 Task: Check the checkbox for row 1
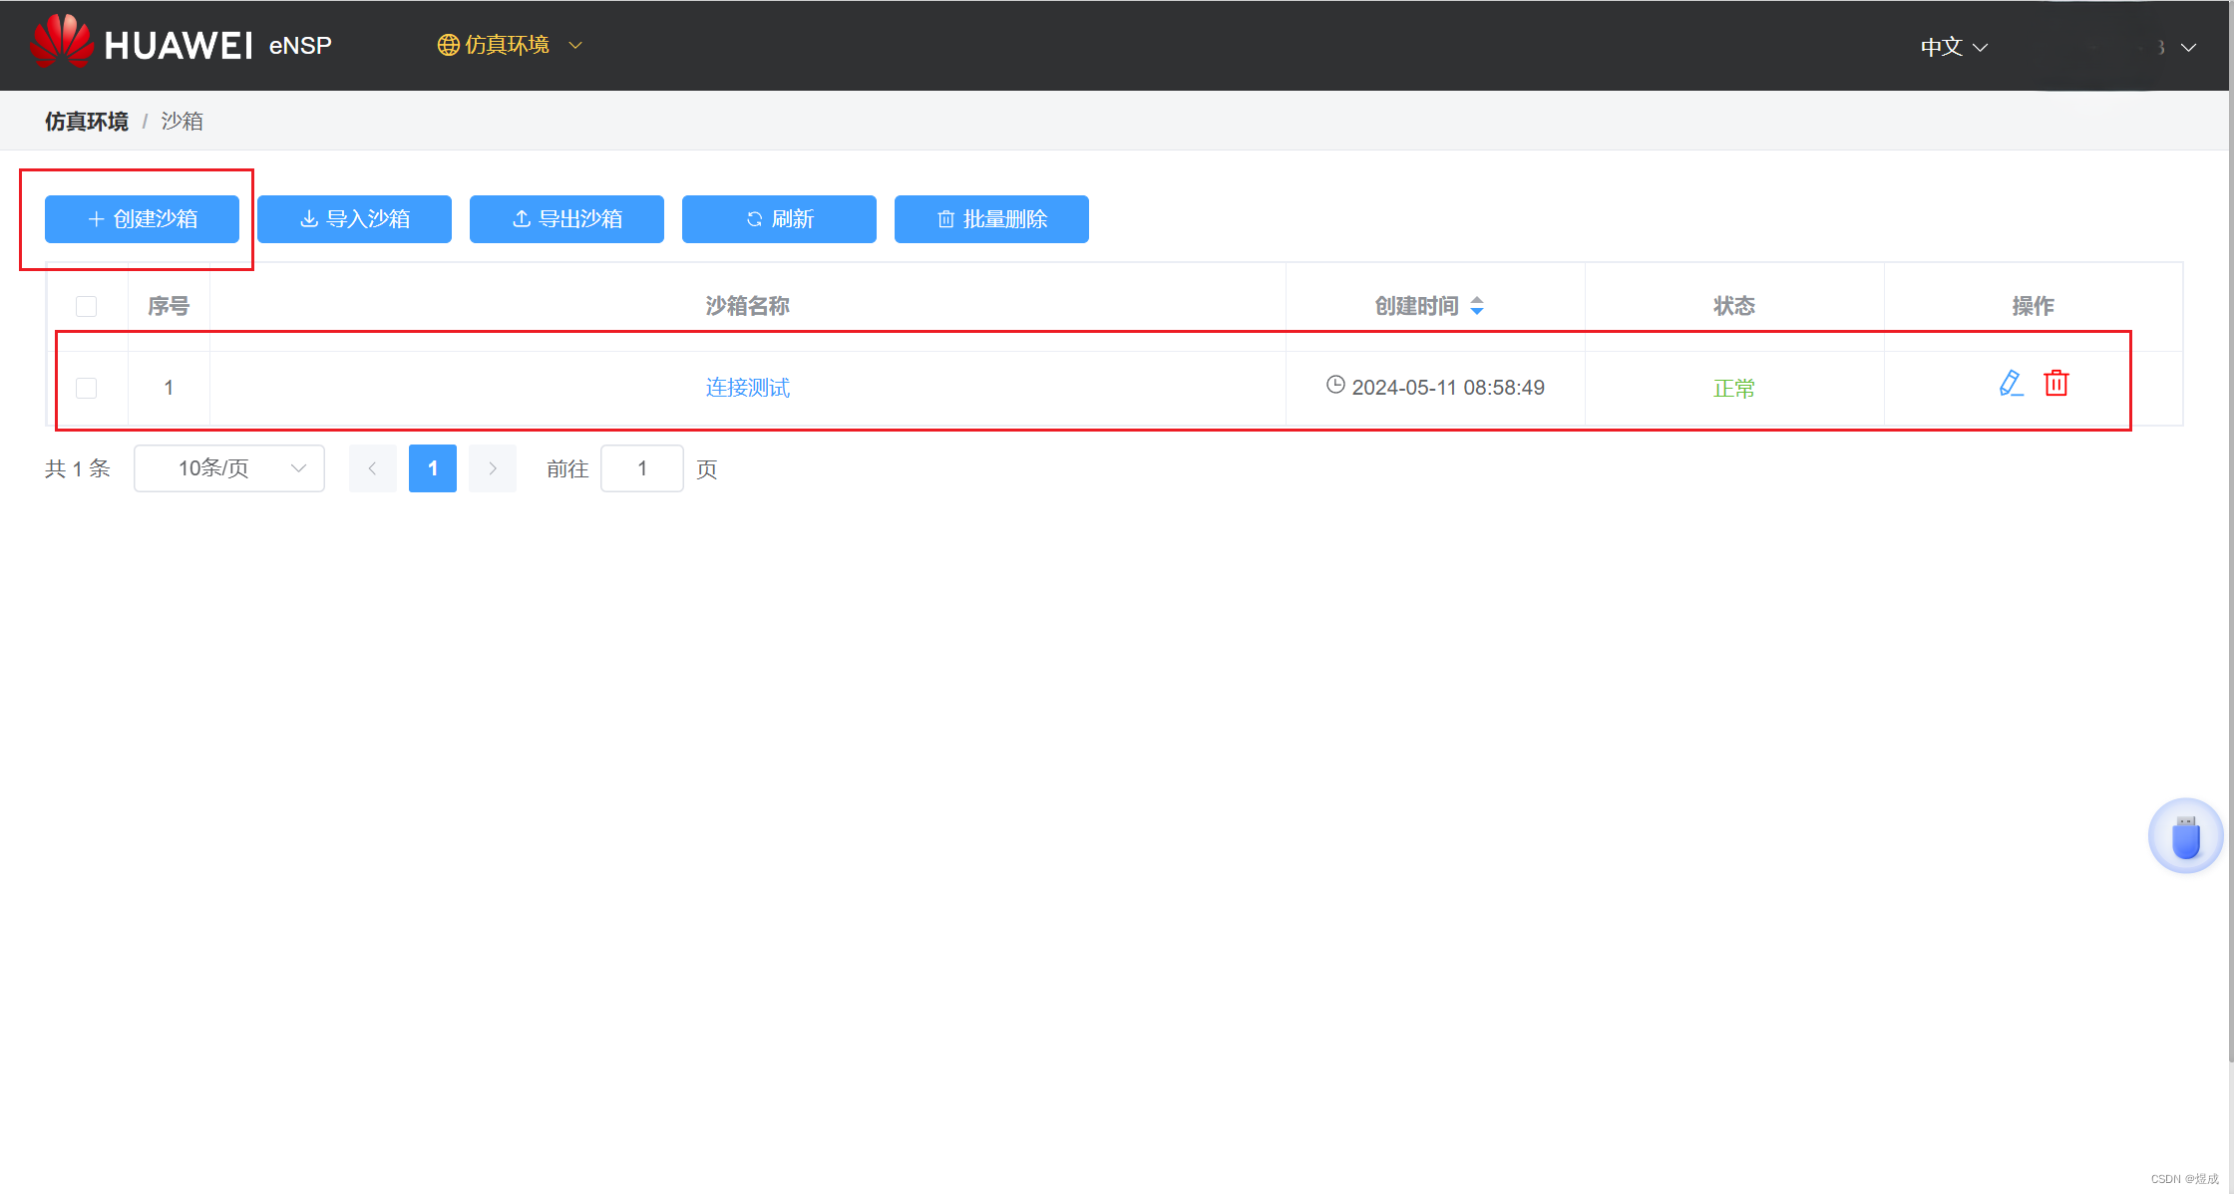point(87,388)
